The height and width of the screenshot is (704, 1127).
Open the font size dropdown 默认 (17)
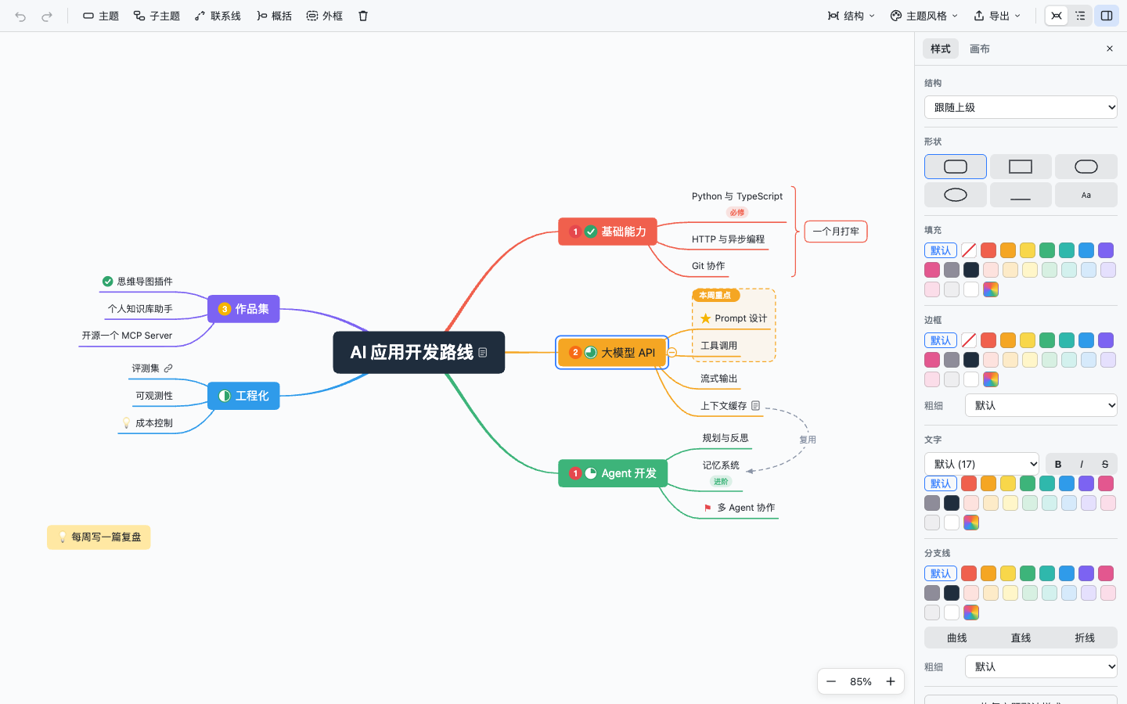pyautogui.click(x=981, y=464)
